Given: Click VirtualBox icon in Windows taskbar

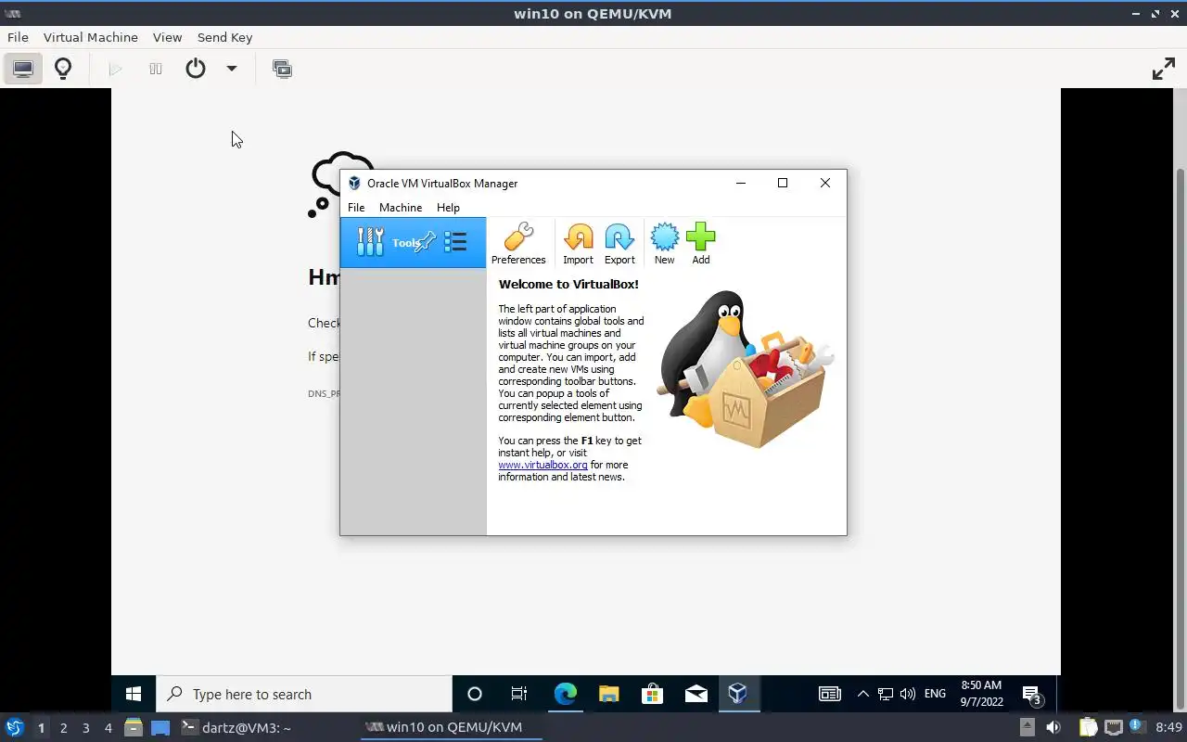Looking at the screenshot, I should tap(738, 694).
